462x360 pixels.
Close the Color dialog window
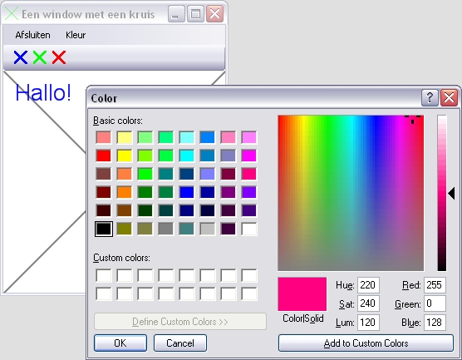click(x=449, y=97)
